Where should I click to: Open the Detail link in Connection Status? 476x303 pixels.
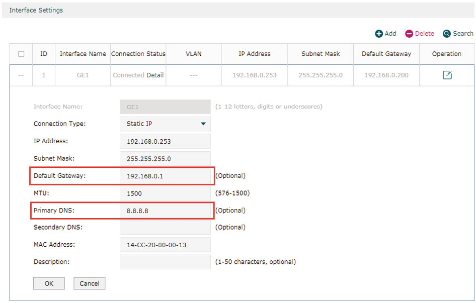tap(155, 75)
